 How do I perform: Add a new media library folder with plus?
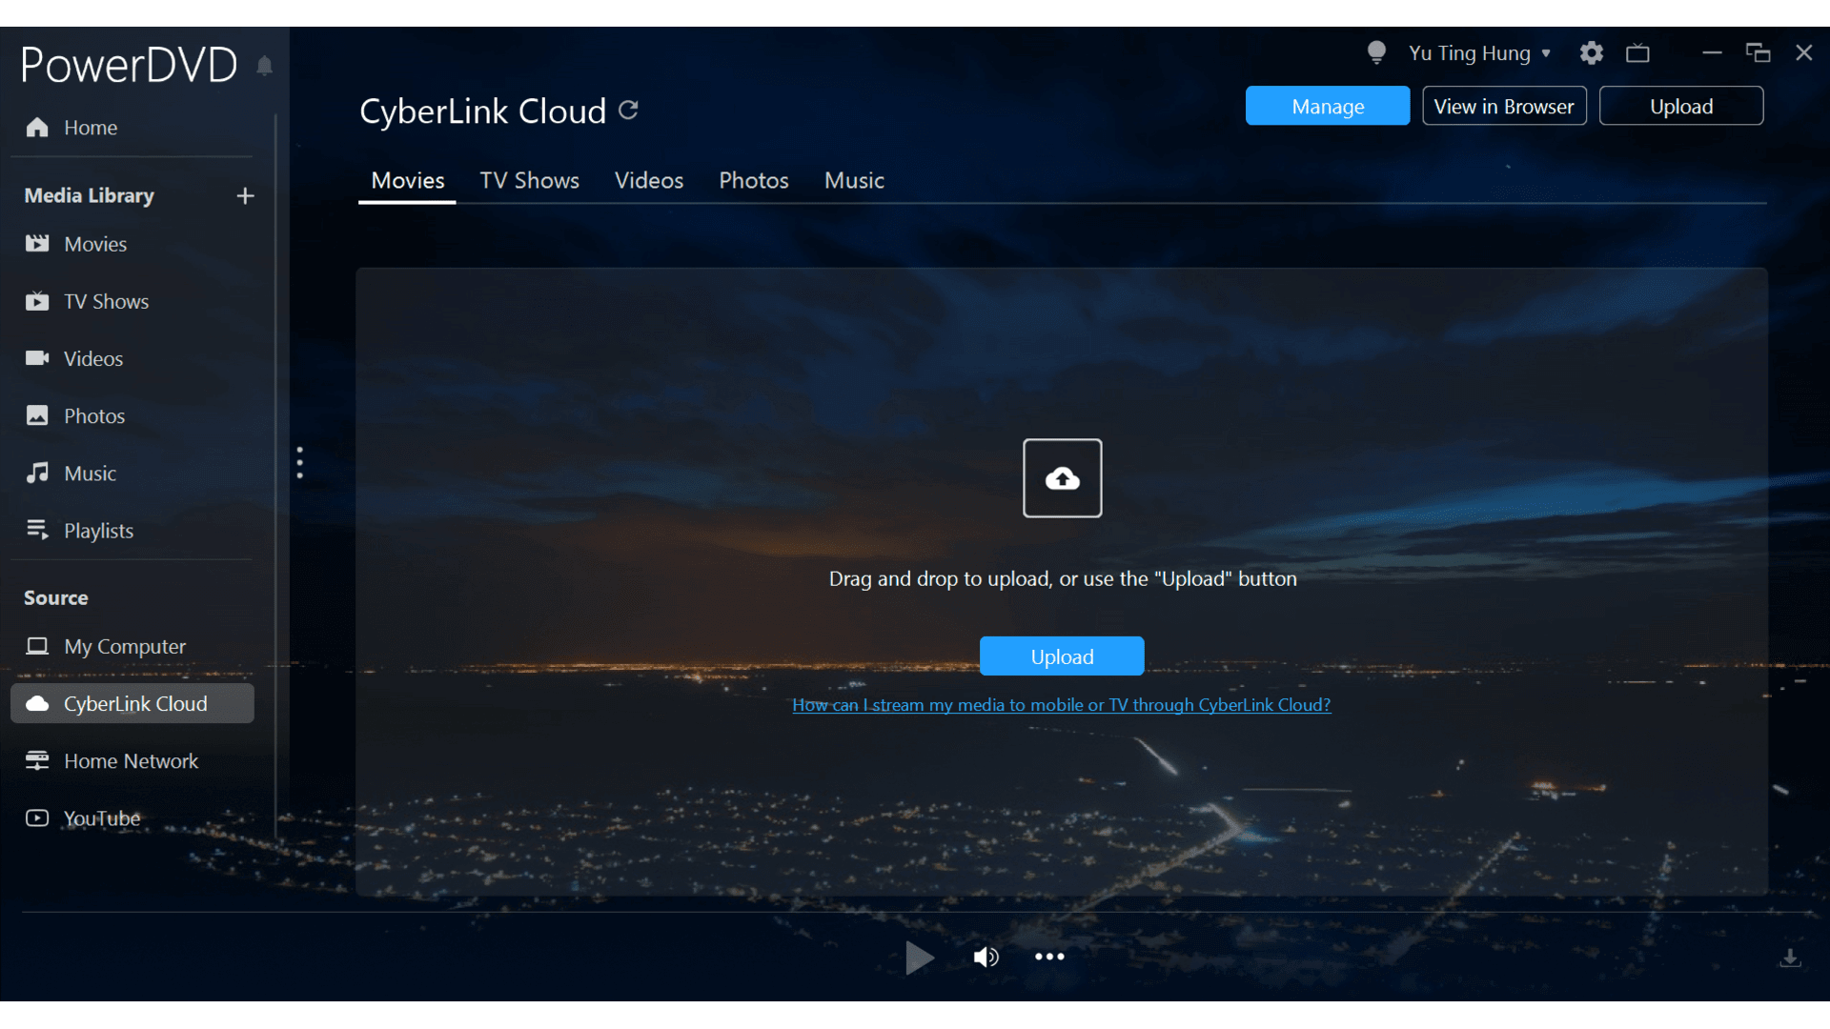point(245,196)
